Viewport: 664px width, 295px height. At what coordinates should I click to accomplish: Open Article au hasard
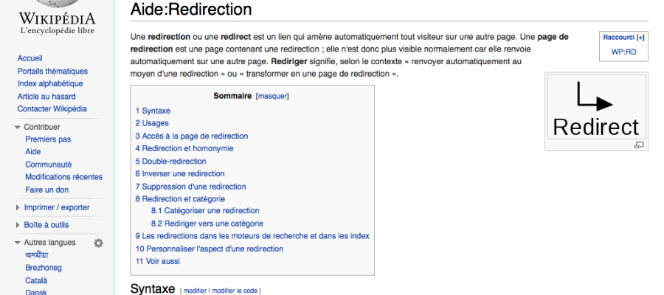(x=46, y=96)
